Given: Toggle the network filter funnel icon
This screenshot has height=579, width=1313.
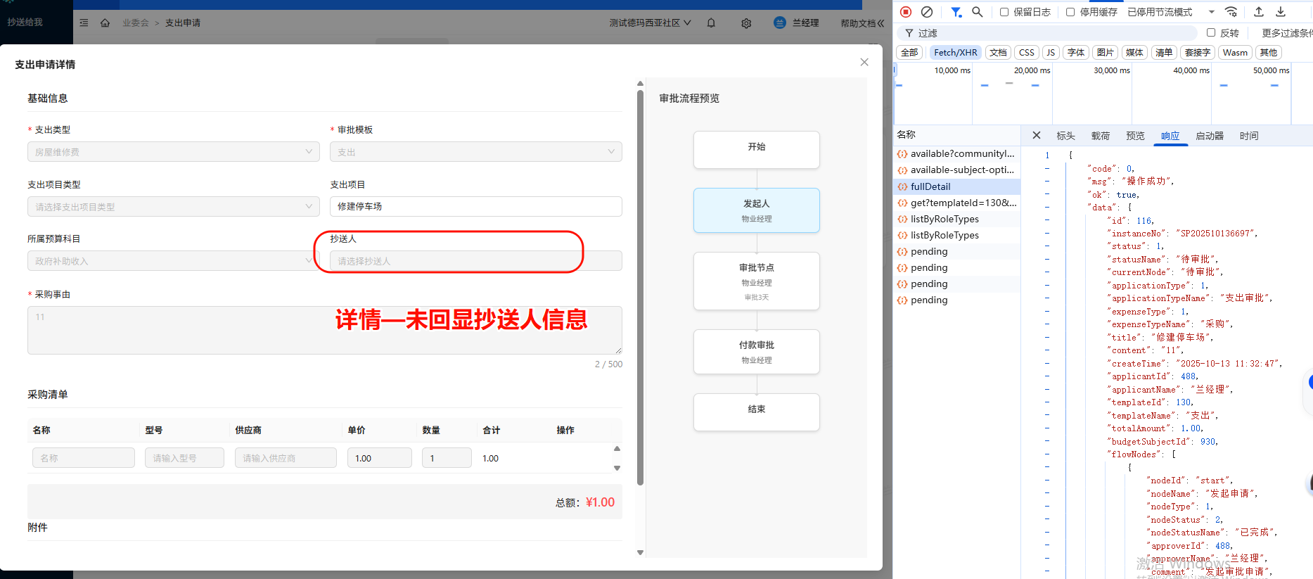Looking at the screenshot, I should pyautogui.click(x=956, y=11).
